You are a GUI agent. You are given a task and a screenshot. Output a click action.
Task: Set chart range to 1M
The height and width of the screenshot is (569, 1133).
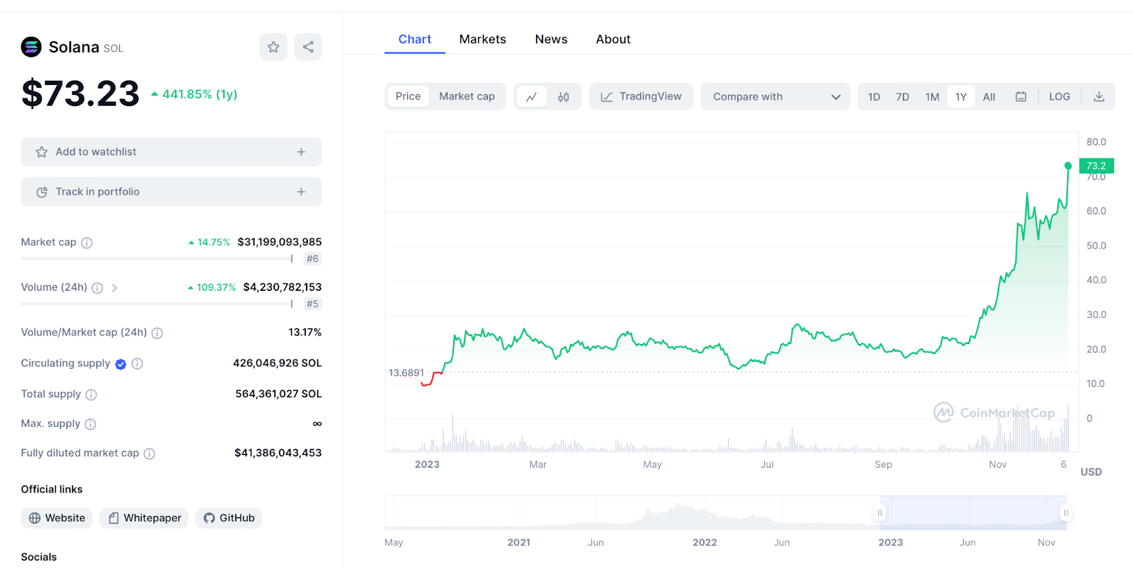pos(933,97)
